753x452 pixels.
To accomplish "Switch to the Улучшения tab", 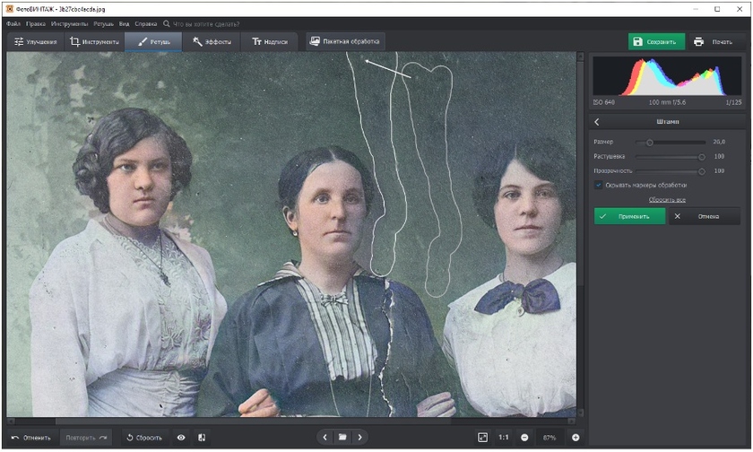I will click(36, 41).
